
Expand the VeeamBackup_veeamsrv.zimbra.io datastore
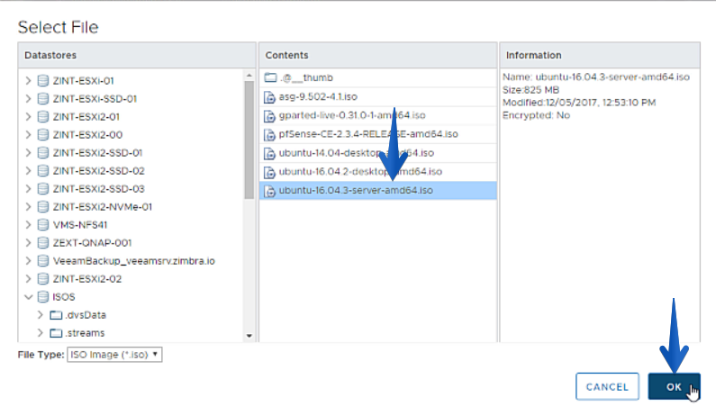pos(28,261)
